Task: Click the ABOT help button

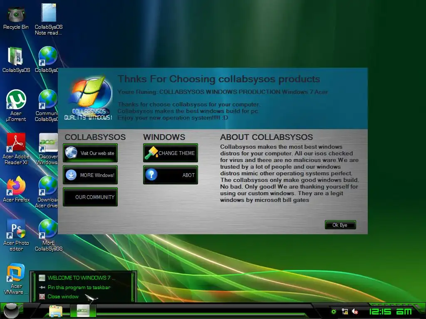Action: 170,175
